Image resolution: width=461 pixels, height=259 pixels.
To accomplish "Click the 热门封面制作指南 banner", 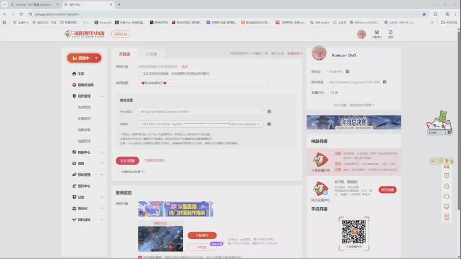I will tap(176, 209).
